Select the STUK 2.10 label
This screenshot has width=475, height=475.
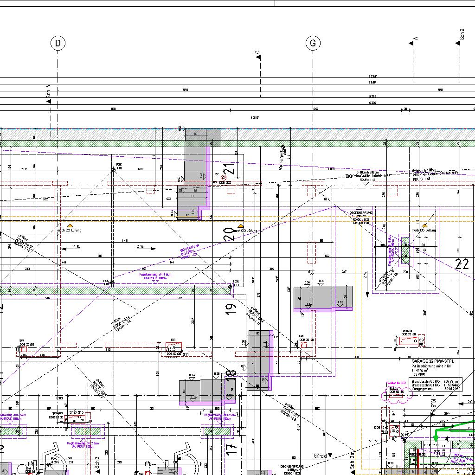point(431,445)
